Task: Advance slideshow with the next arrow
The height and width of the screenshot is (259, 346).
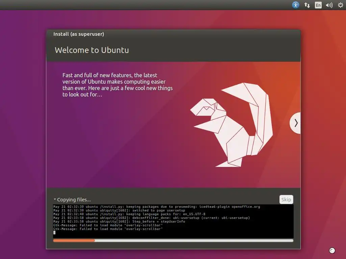Action: (x=295, y=123)
